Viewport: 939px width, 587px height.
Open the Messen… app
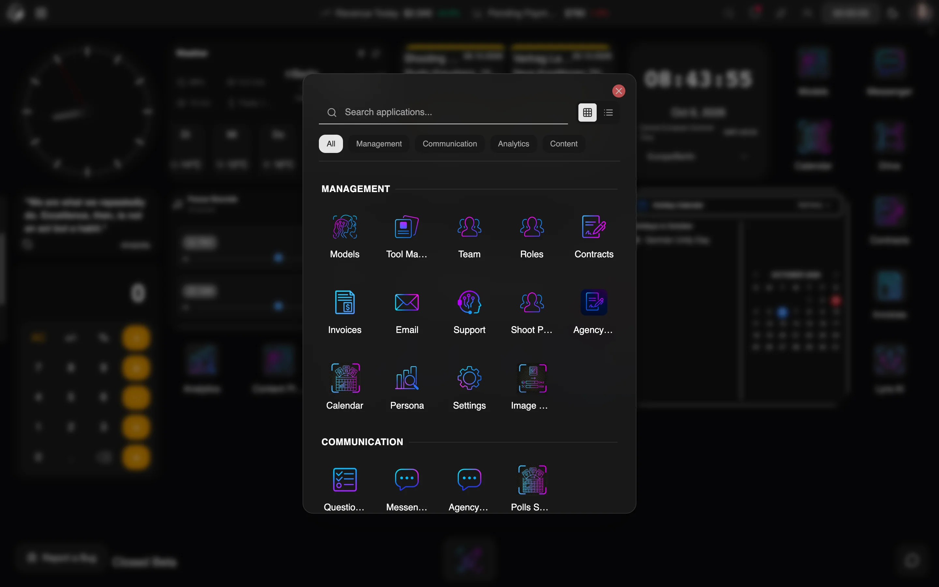tap(407, 489)
